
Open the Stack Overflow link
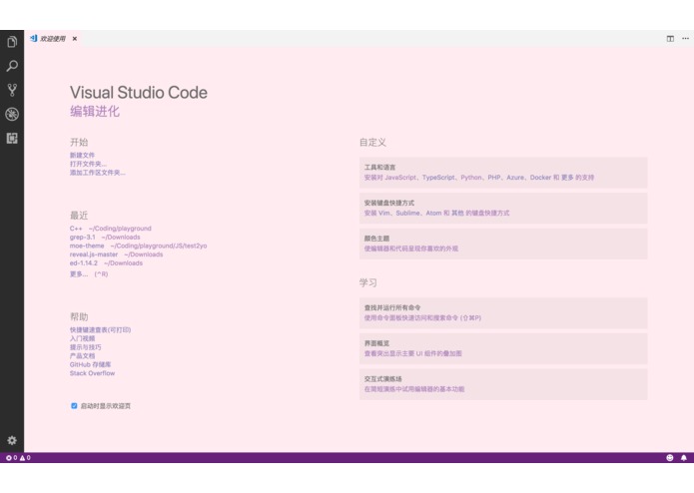[x=92, y=373]
